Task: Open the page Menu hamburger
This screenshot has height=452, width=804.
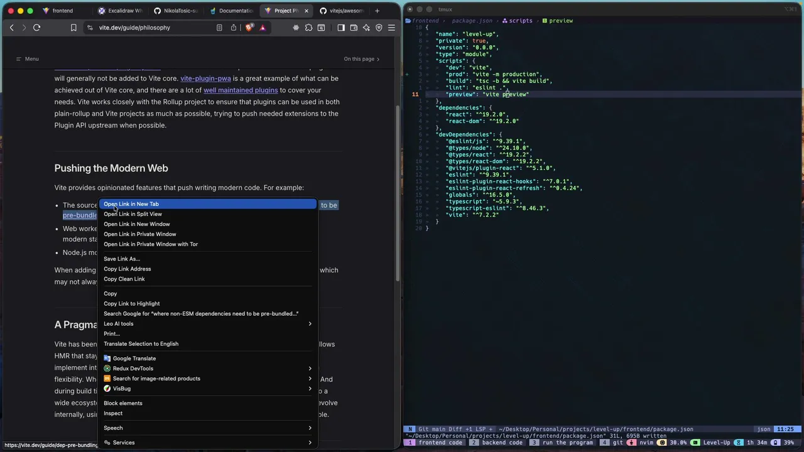Action: 27,59
